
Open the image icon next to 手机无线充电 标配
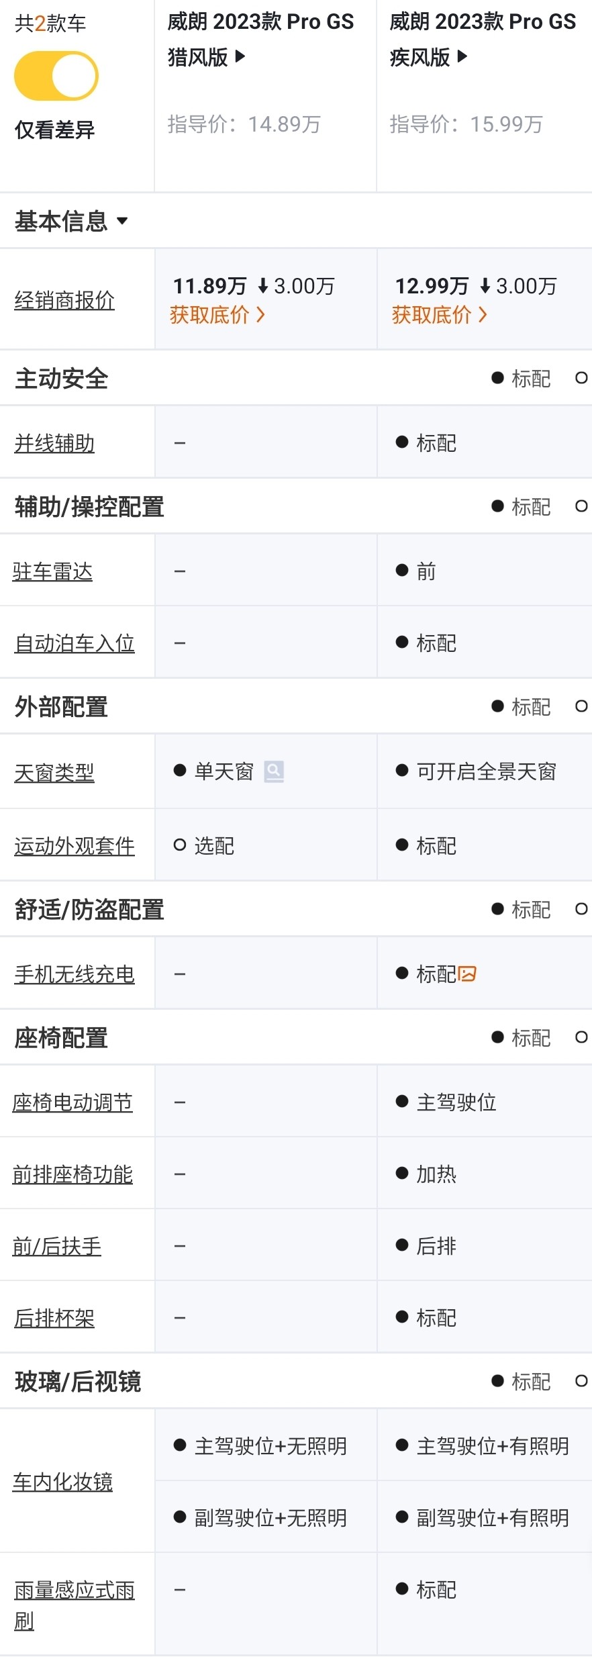click(x=467, y=974)
